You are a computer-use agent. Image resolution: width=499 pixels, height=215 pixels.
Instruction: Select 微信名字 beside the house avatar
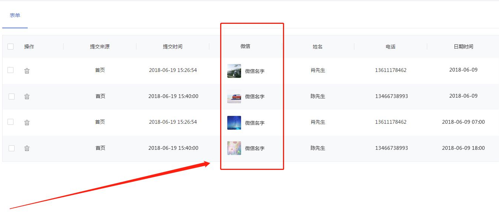point(255,71)
